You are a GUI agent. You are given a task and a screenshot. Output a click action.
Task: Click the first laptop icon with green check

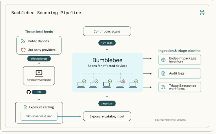[x=81, y=84]
